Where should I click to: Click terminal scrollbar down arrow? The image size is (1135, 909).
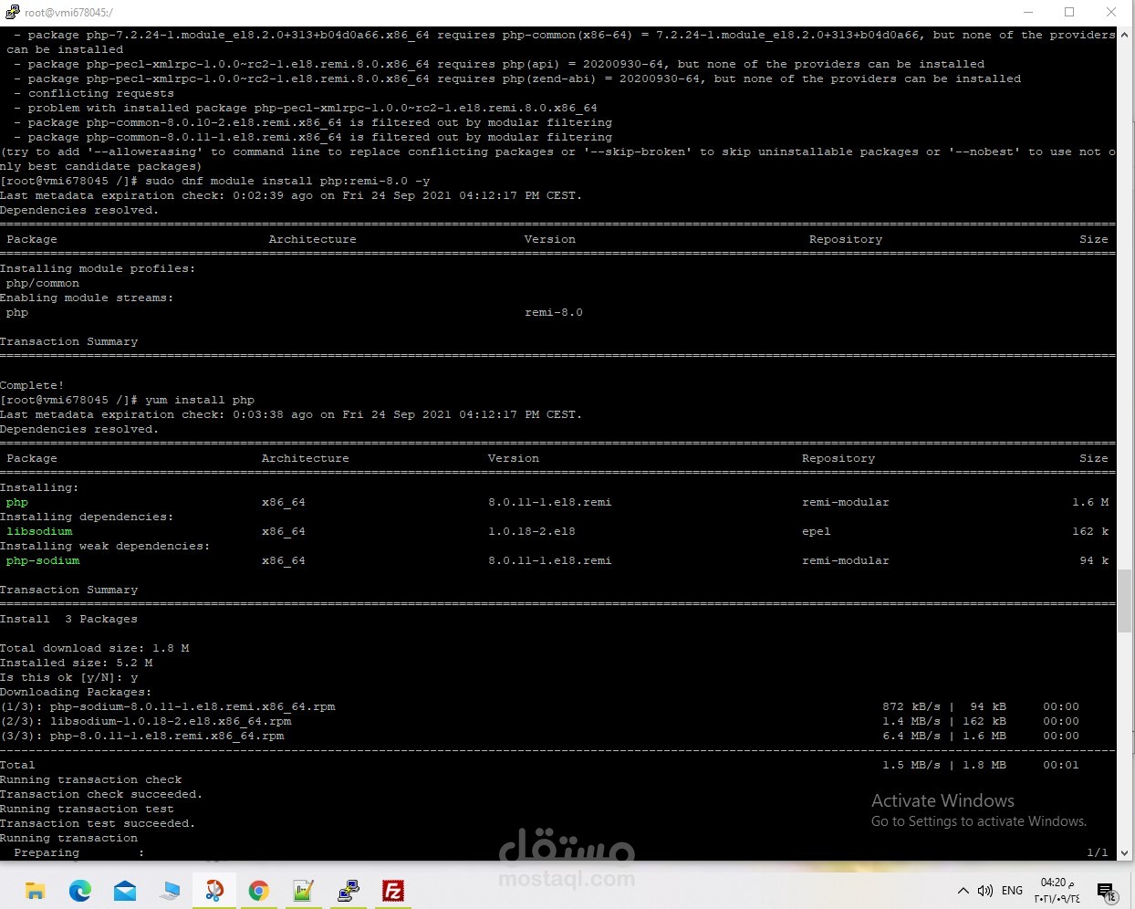click(x=1125, y=852)
